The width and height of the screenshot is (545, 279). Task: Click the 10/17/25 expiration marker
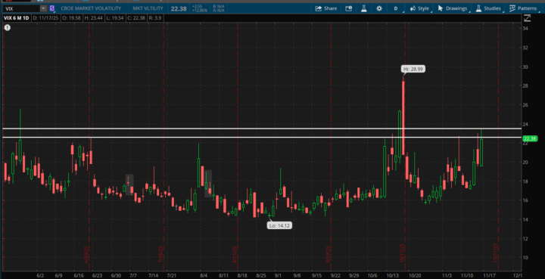402,253
